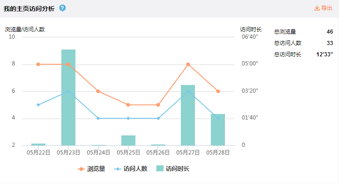339x184 pixels.
Task: Open the help question mark icon
Action: (x=62, y=8)
